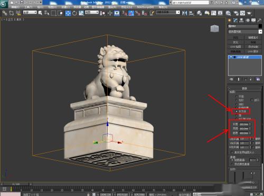Switch to the Motion command panel tab
Image resolution: width=264 pixels, height=196 pixels.
coord(248,20)
